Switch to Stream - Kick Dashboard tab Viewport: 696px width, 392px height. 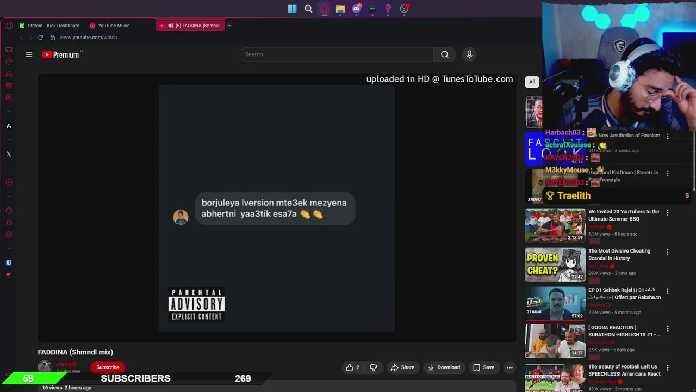tap(49, 26)
